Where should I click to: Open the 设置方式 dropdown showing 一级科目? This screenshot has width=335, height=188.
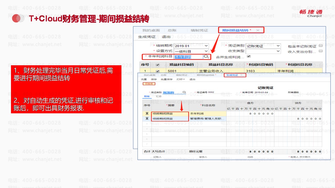click(x=191, y=51)
